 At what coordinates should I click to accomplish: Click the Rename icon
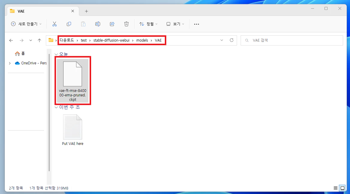click(98, 24)
